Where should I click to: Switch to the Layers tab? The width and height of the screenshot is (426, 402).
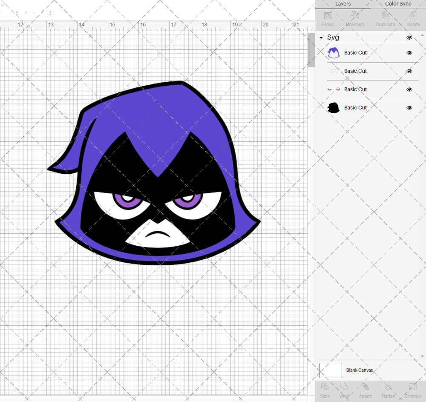(x=343, y=4)
